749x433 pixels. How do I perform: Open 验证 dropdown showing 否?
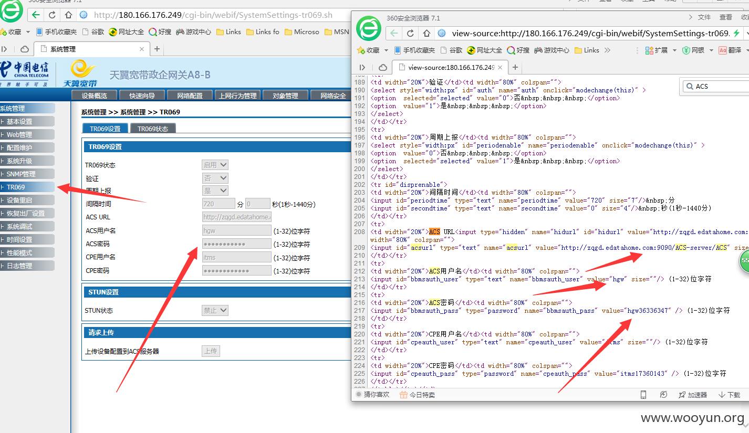tap(215, 178)
